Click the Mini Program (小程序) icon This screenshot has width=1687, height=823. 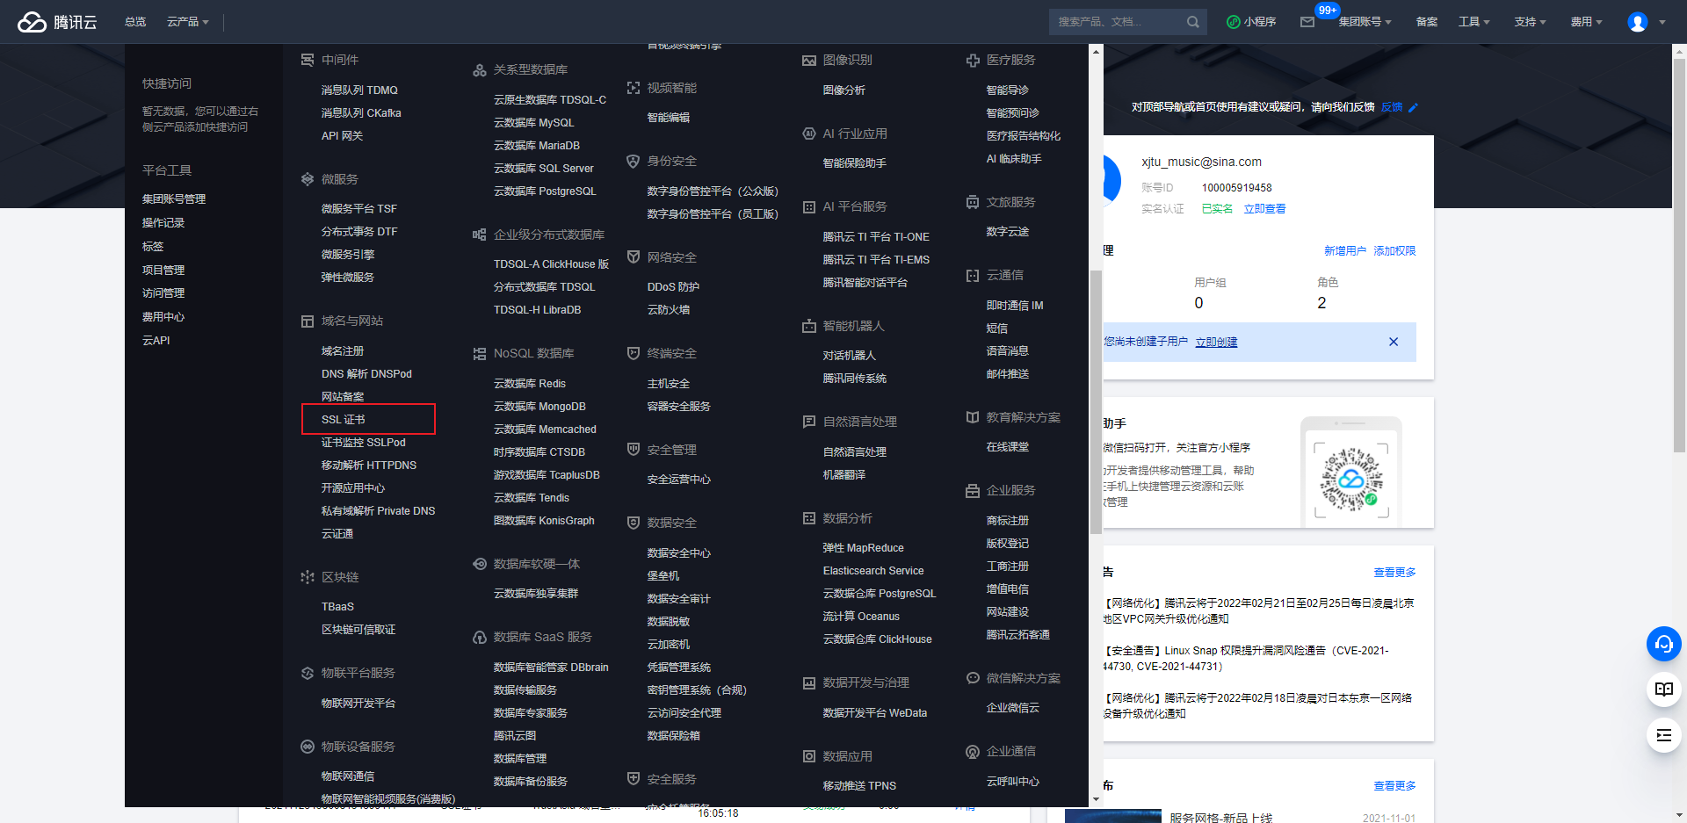tap(1234, 22)
